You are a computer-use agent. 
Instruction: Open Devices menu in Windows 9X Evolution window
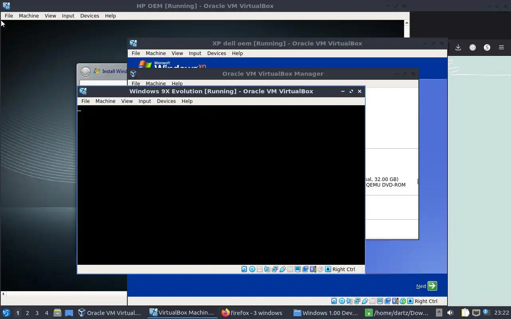pyautogui.click(x=166, y=101)
